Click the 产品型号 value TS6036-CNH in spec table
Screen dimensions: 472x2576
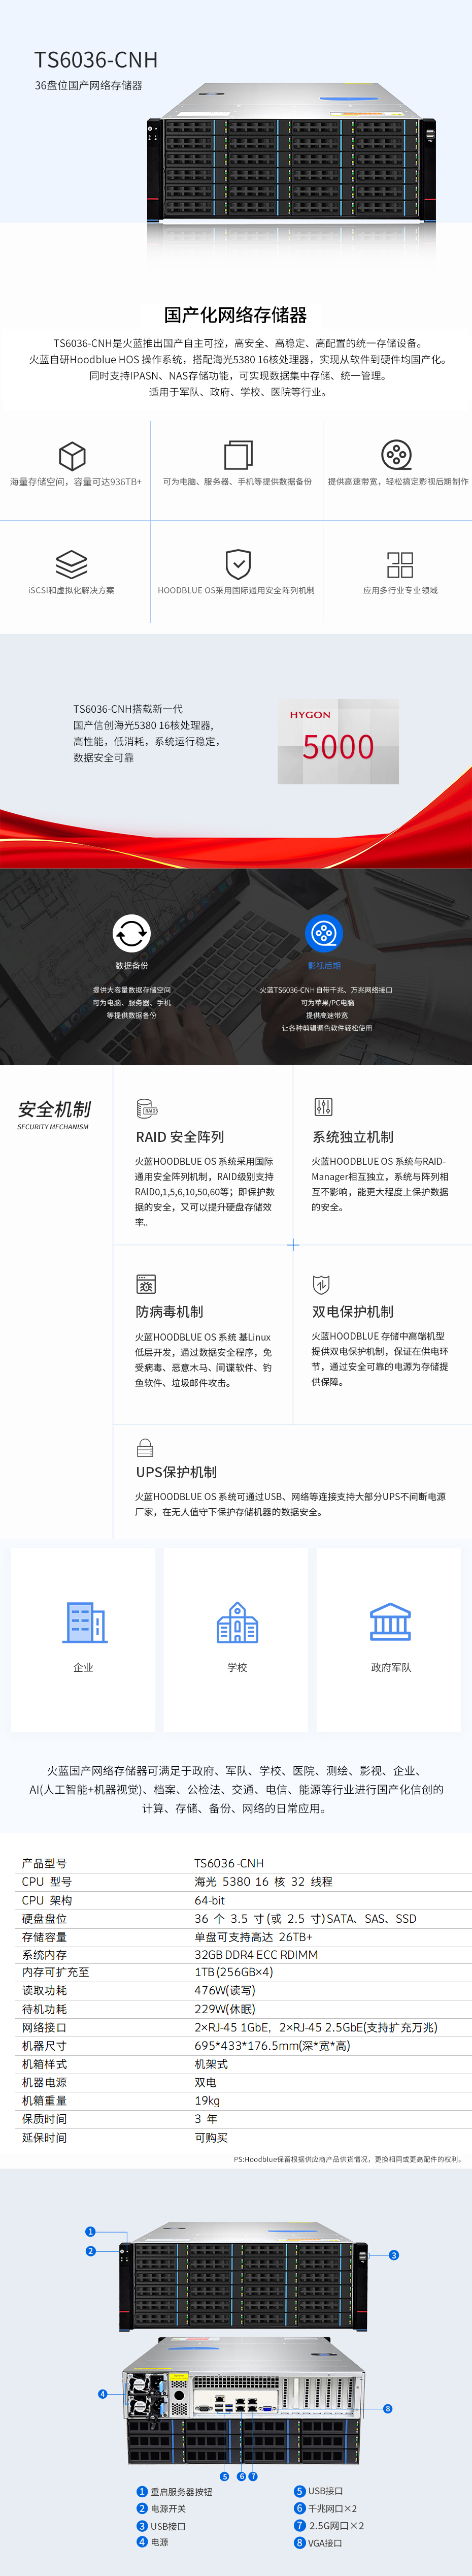[229, 1864]
